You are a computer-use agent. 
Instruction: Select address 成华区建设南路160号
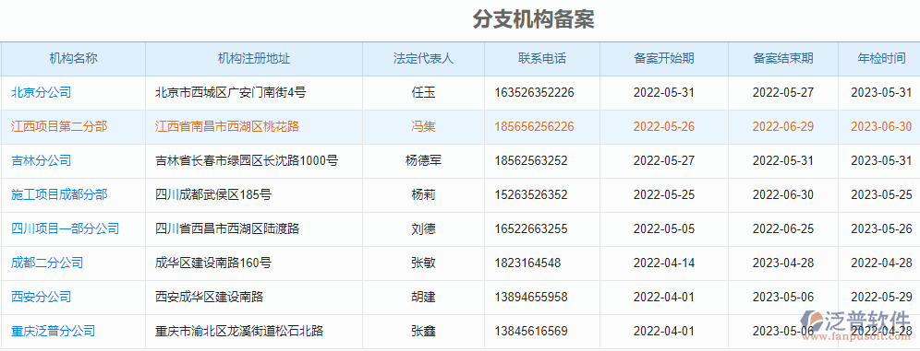[213, 263]
